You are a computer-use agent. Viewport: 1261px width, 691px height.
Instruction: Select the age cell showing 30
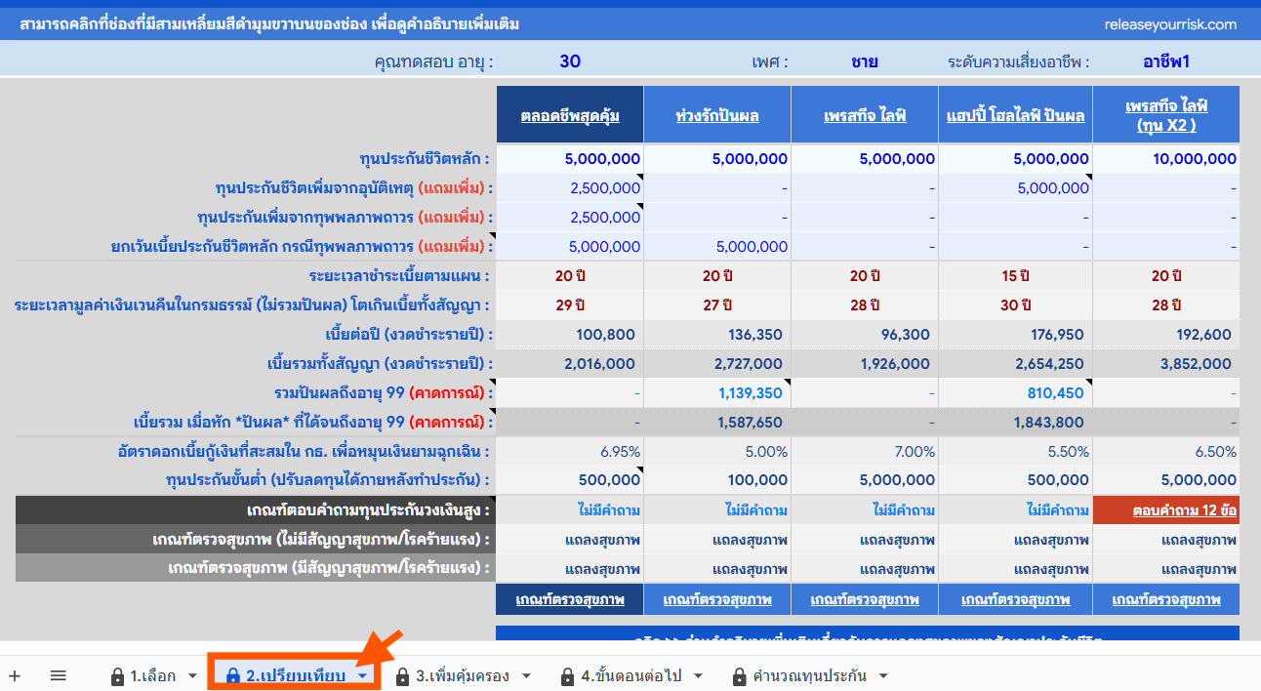coord(570,61)
